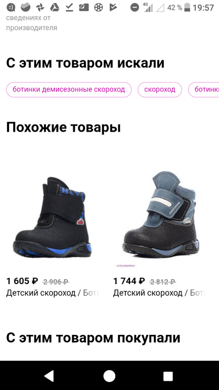Tap the Android home circle button
219x390 pixels.
(109, 376)
